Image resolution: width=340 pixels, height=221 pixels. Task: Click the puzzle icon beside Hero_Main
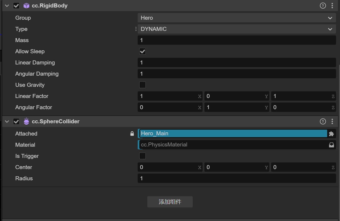(331, 134)
